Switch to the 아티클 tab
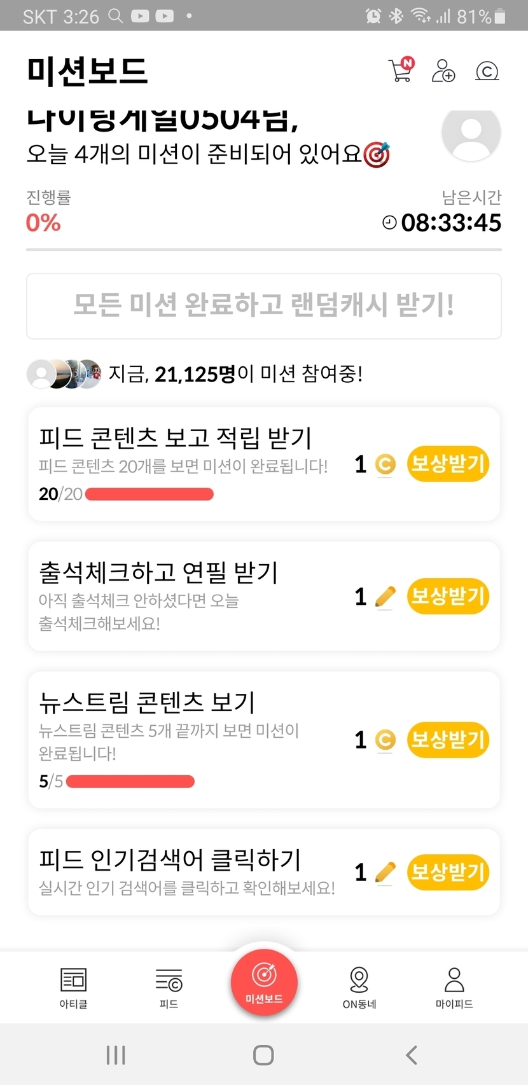 point(73,988)
